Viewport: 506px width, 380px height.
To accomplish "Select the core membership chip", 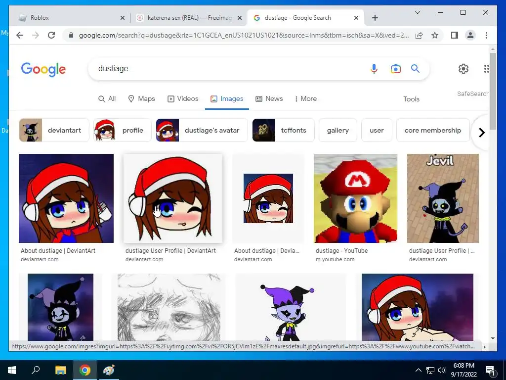I will [x=433, y=130].
